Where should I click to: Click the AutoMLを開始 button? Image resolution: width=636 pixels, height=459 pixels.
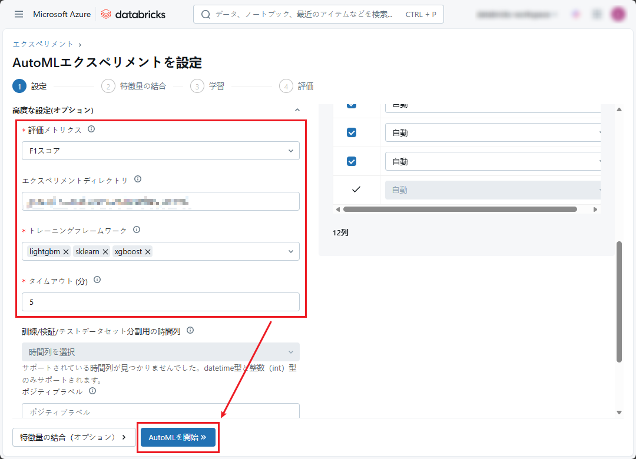(177, 437)
